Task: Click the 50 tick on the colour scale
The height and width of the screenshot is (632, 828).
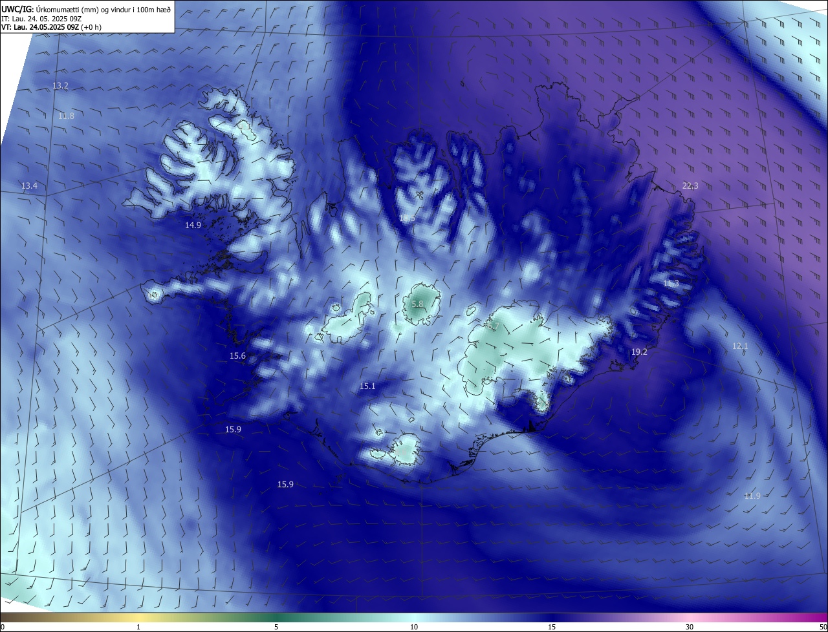Action: click(823, 627)
